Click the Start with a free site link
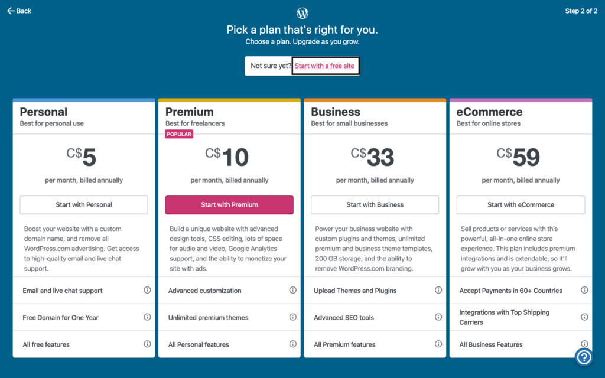605x378 pixels. point(324,66)
